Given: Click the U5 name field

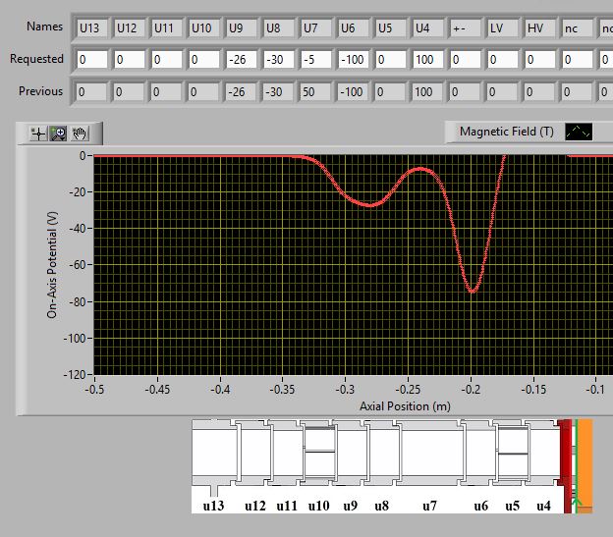Looking at the screenshot, I should pyautogui.click(x=391, y=28).
